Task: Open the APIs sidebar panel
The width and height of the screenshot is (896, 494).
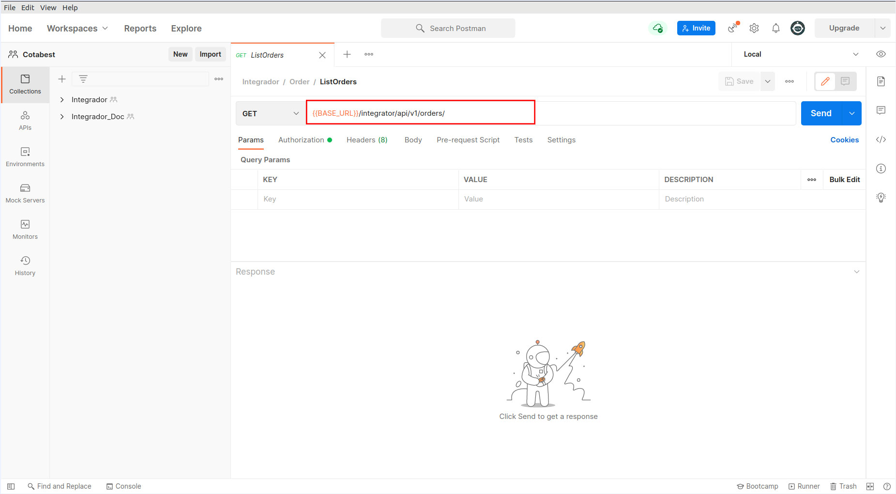Action: pyautogui.click(x=25, y=121)
